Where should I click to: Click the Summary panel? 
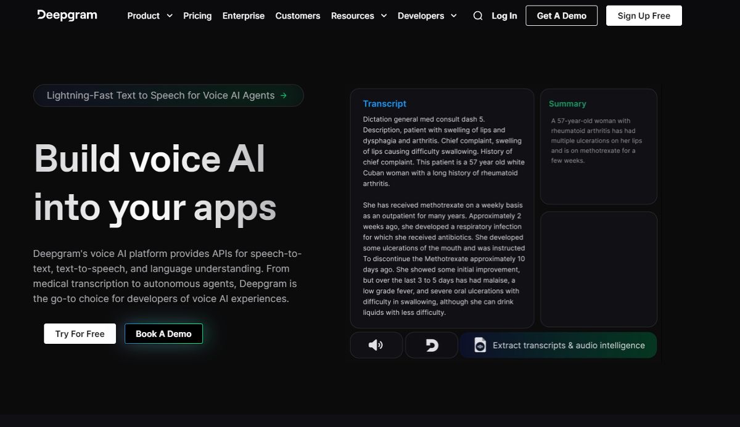coord(598,146)
